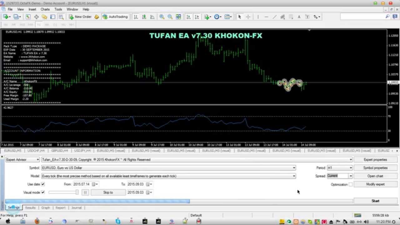
Task: Open the Charts menu
Action: tap(45, 9)
